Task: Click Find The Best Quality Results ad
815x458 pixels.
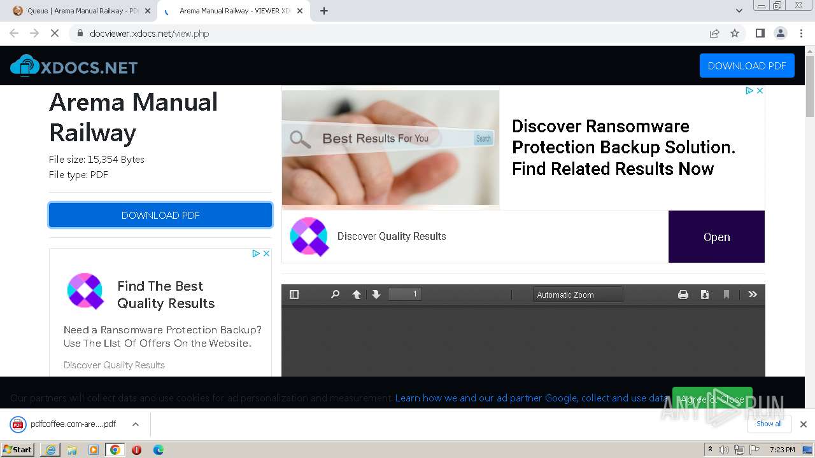Action: click(x=166, y=295)
